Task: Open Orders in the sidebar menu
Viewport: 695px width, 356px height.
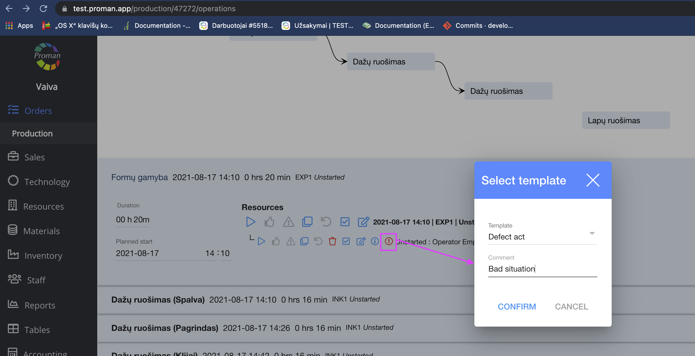Action: (38, 111)
